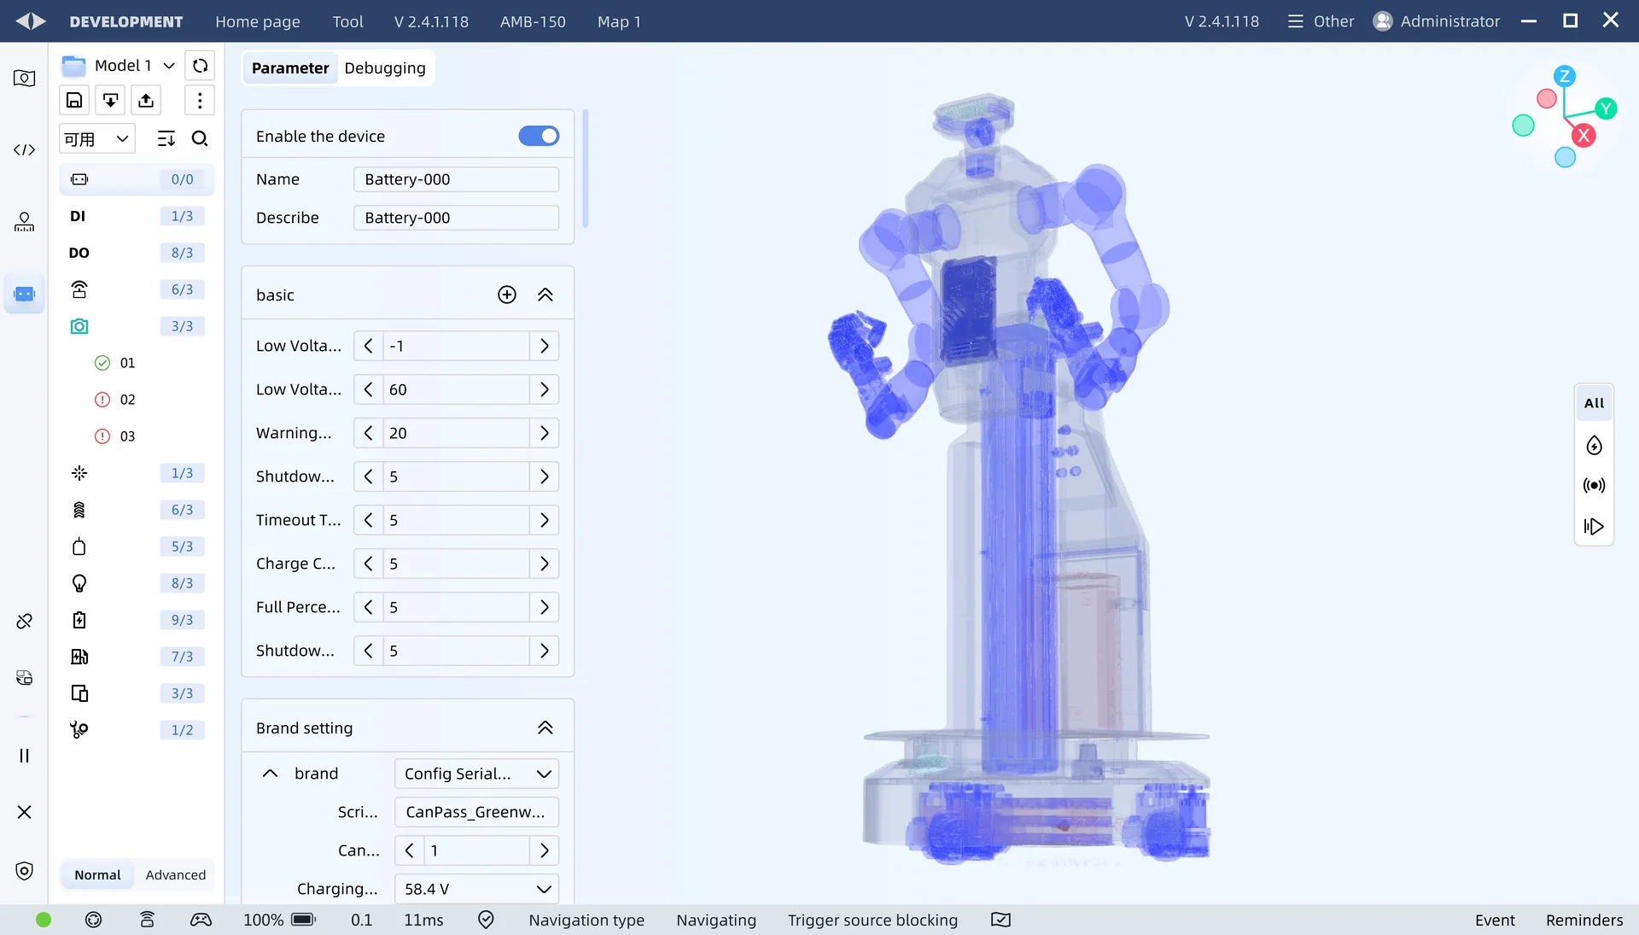Viewport: 1639px width, 935px height.
Task: Select the camera group row 3/3
Action: 137,326
